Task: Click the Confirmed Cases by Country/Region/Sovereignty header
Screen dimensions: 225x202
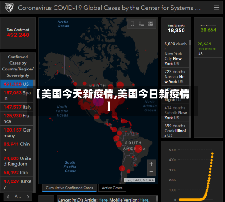Action: (x=18, y=66)
